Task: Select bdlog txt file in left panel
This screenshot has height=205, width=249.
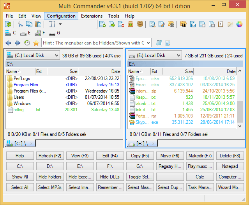Action: [63, 110]
